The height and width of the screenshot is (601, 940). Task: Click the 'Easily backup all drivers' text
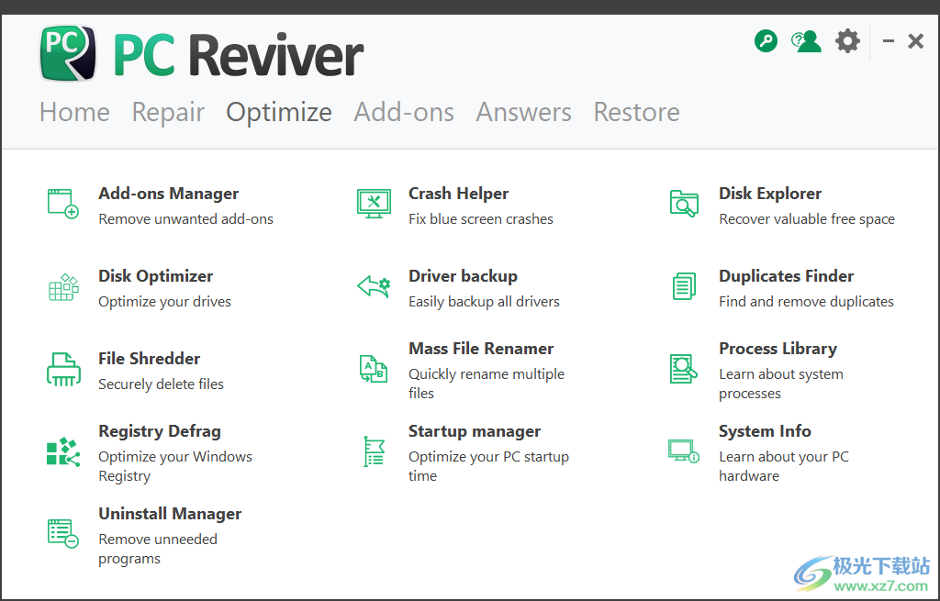[484, 302]
